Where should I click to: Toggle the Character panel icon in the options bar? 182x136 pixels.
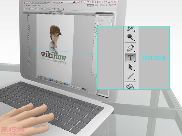point(63,9)
